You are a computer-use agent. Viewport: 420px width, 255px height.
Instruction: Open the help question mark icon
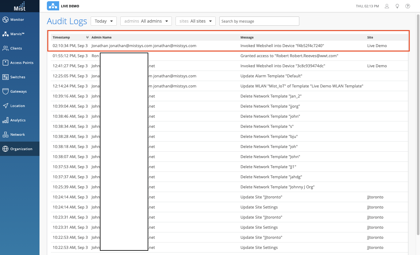(x=408, y=6)
